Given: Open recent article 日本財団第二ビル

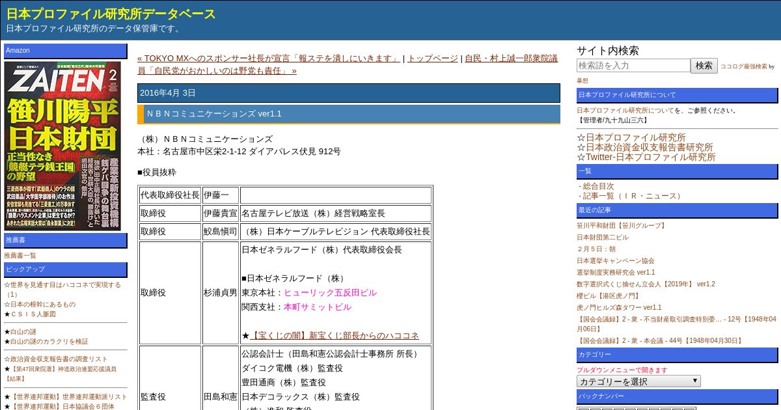Looking at the screenshot, I should 603,238.
